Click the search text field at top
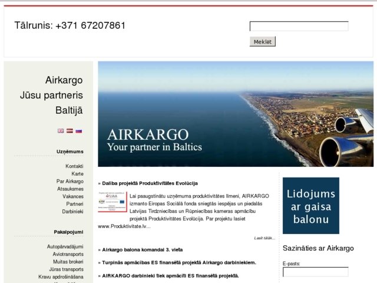This screenshot has height=283, width=377. tap(299, 26)
